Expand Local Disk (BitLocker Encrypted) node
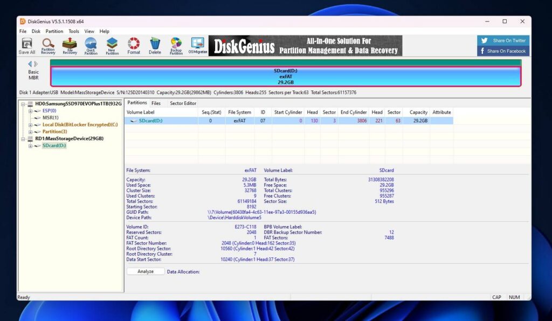This screenshot has width=552, height=321. click(31, 125)
